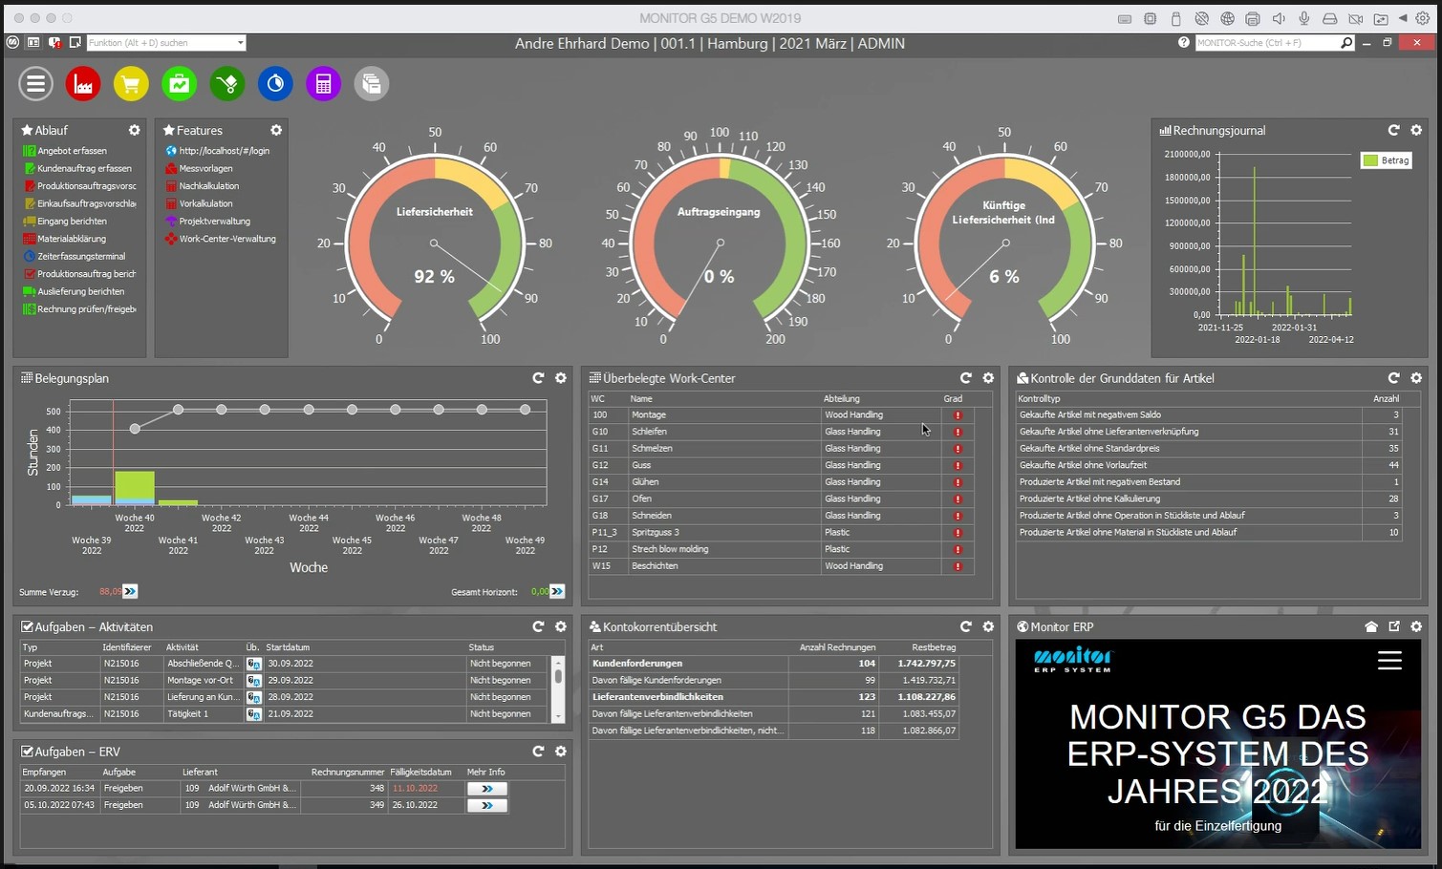
Task: Open settings gear of Aufgaben – ERV
Action: 561,752
